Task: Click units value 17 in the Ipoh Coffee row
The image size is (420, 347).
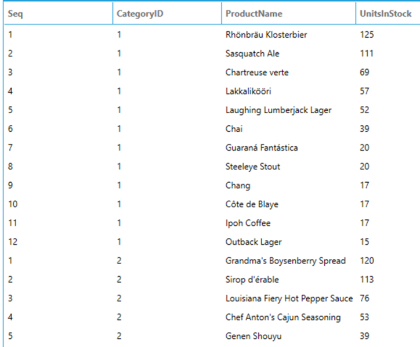Action: click(x=364, y=223)
